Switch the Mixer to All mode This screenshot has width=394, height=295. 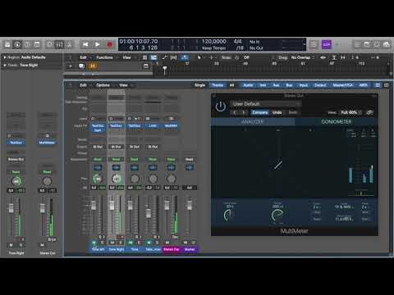[x=231, y=85]
